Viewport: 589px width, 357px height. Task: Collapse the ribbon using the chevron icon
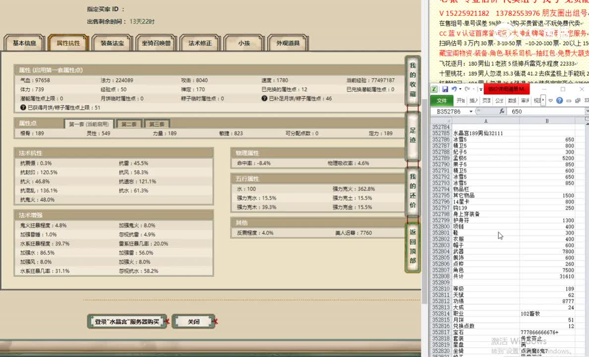coord(550,100)
